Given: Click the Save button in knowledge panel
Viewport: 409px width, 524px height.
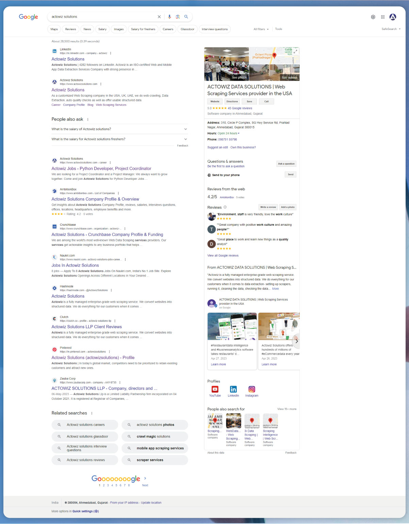Looking at the screenshot, I should coord(249,101).
